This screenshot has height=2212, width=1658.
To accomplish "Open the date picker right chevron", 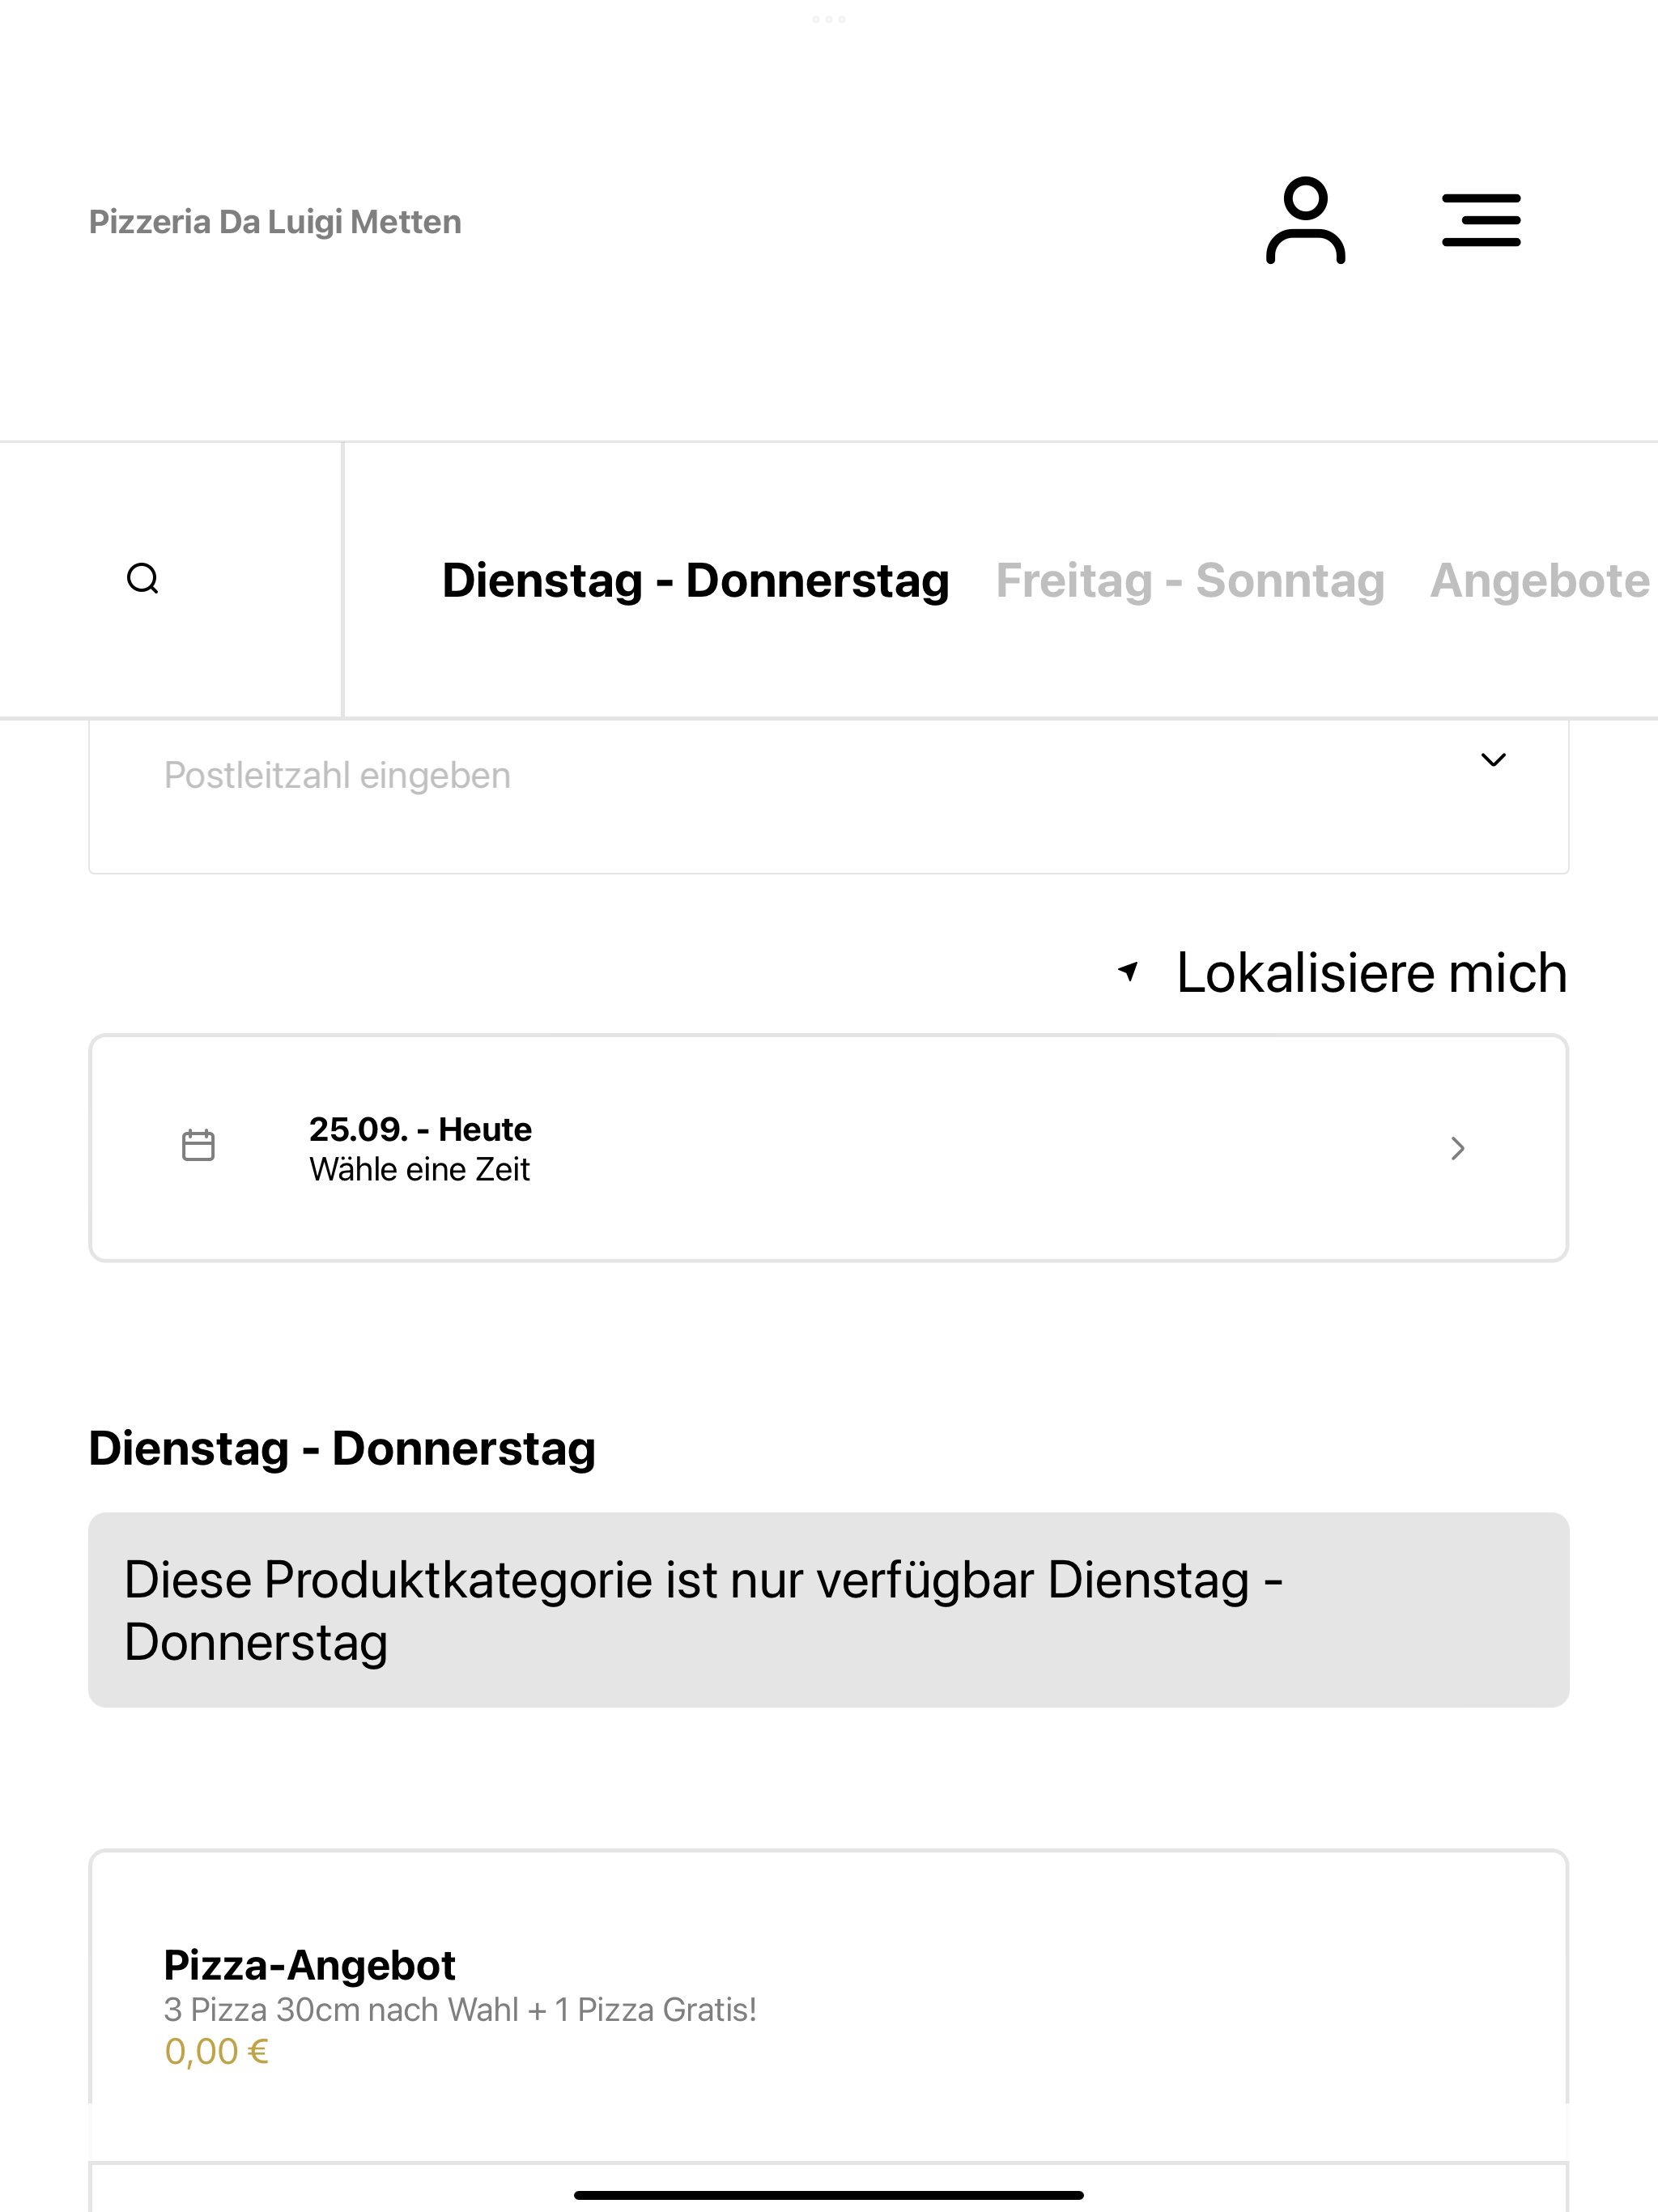I will point(1458,1148).
